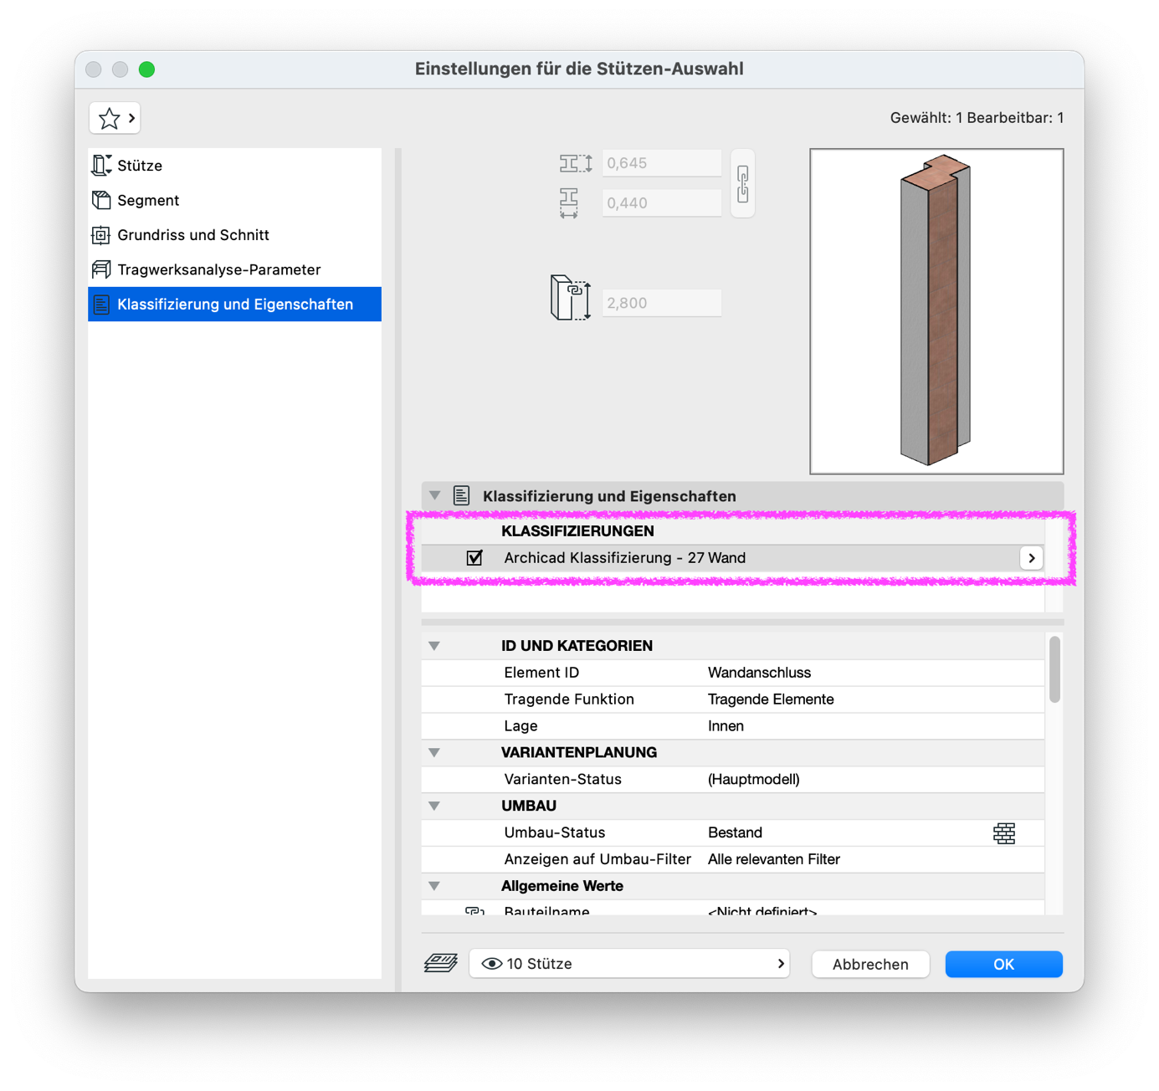Click the Bestand Umbau-Status value
1159x1091 pixels.
[735, 833]
